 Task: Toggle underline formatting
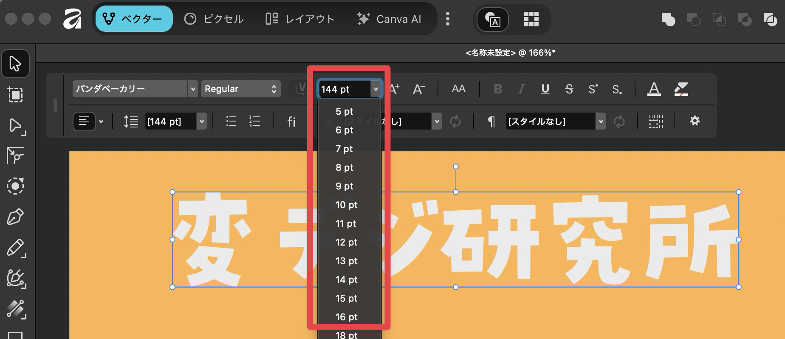(545, 89)
